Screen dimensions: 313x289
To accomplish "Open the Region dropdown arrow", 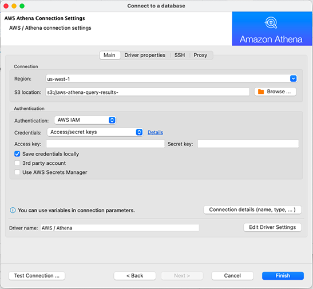I will tap(293, 78).
